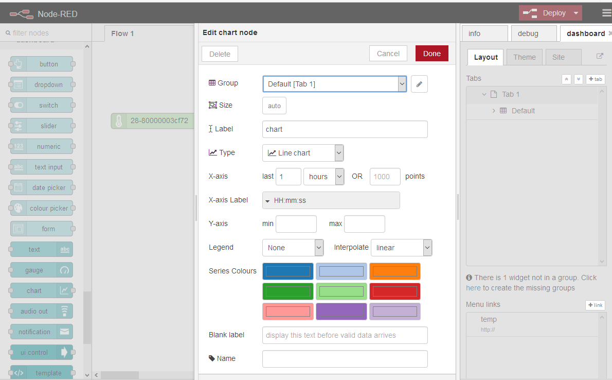This screenshot has width=612, height=380.
Task: Add a menu link with +link button
Action: [595, 305]
